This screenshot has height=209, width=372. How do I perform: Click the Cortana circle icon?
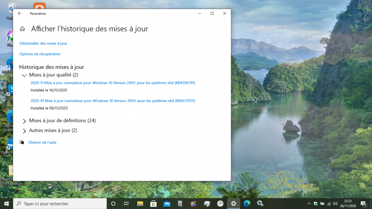point(113,203)
